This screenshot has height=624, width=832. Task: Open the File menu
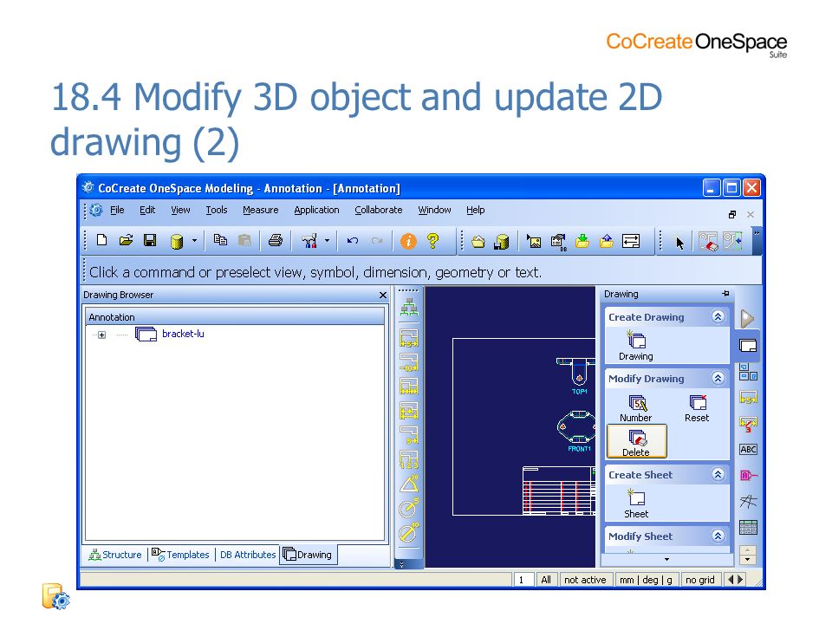(x=117, y=210)
